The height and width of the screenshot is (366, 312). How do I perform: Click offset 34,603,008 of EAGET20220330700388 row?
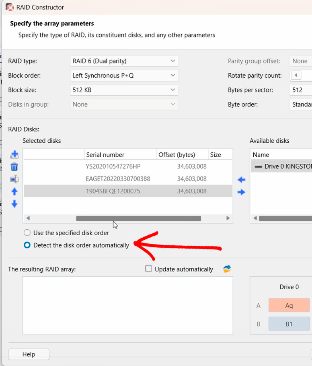192,179
